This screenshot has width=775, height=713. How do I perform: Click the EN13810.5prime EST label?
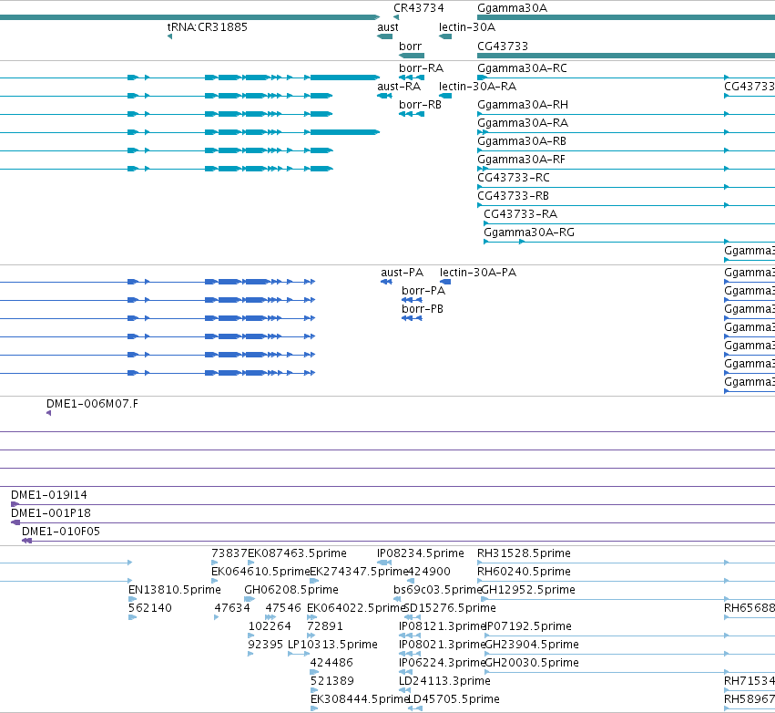(175, 590)
